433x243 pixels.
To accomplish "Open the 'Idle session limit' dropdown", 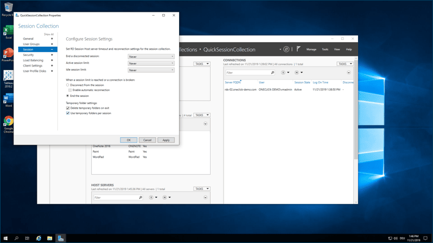I will (x=151, y=70).
